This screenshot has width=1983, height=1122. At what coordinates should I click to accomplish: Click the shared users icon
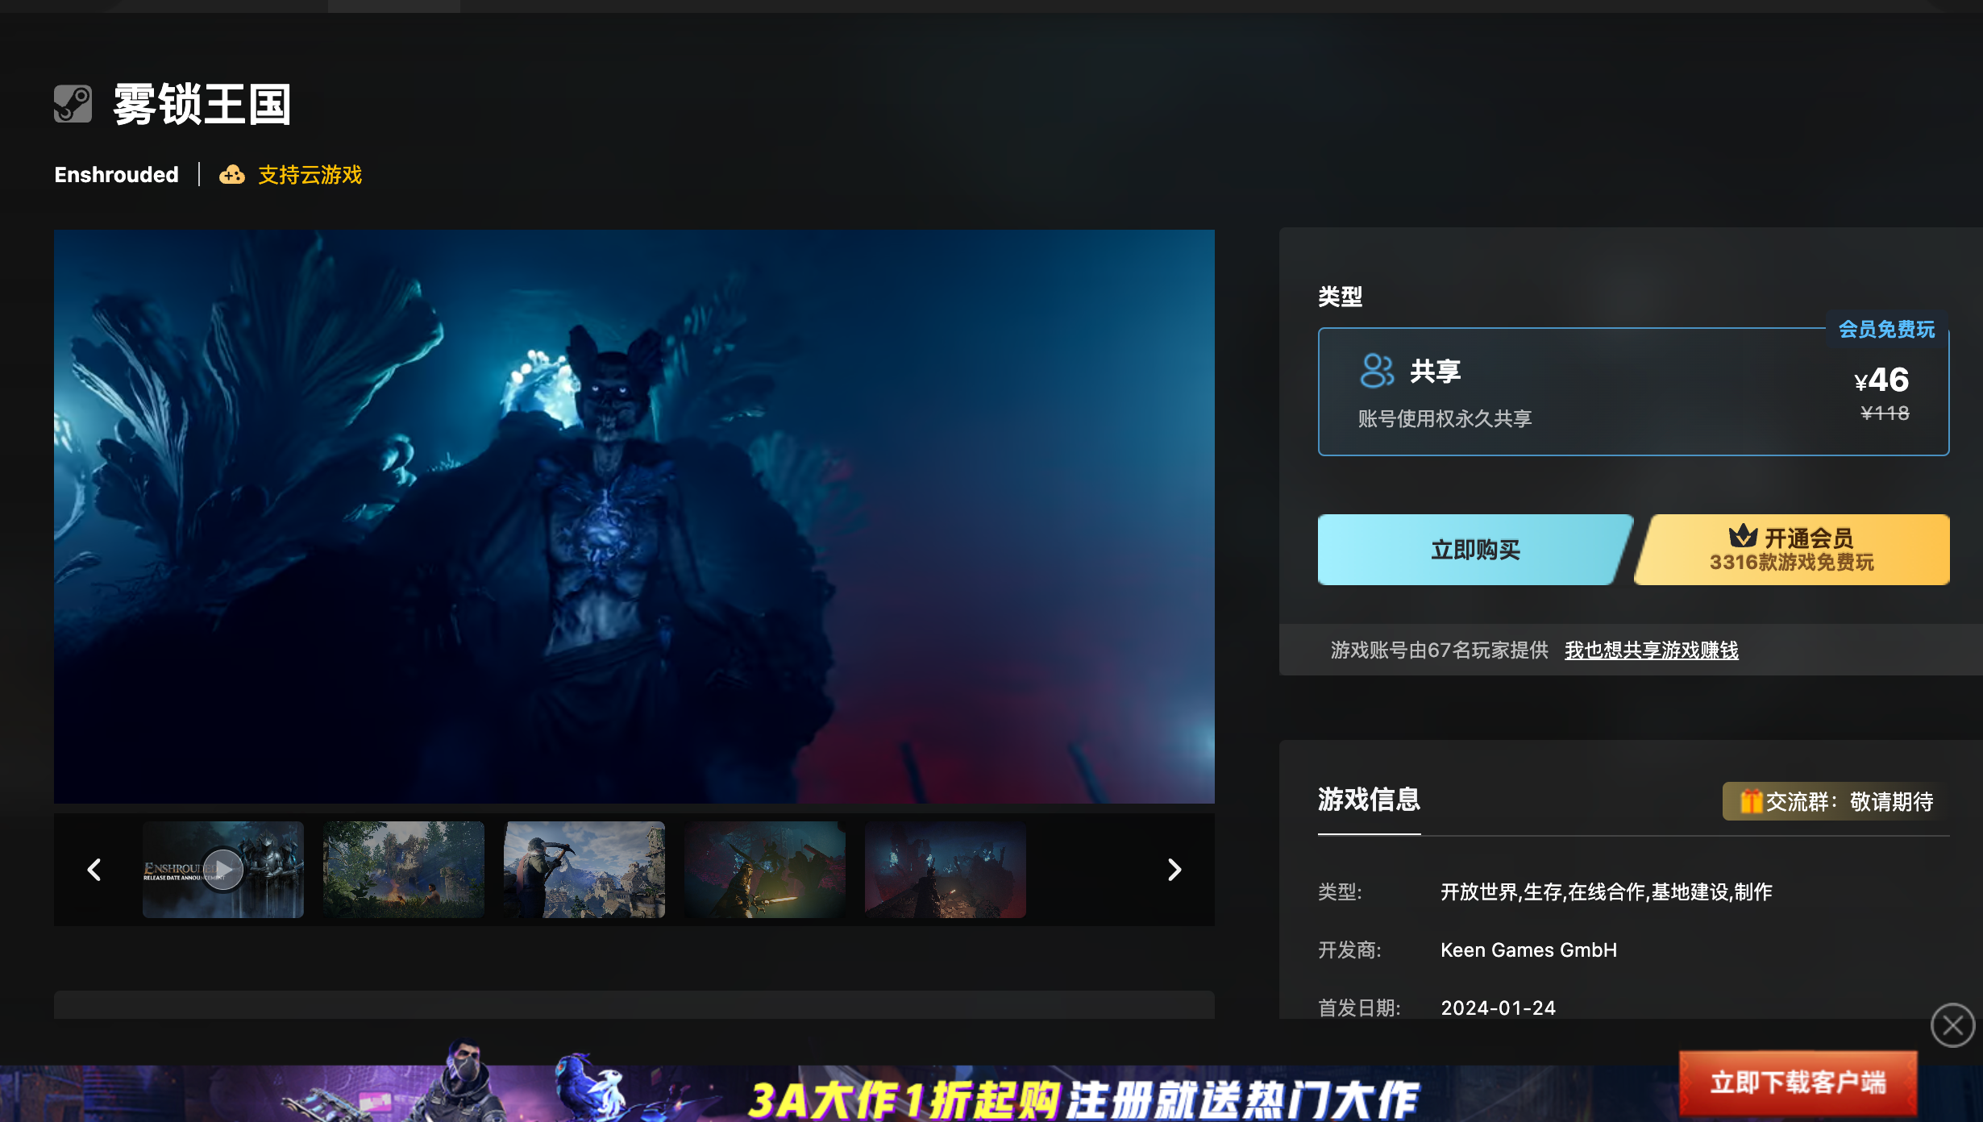1377,371
